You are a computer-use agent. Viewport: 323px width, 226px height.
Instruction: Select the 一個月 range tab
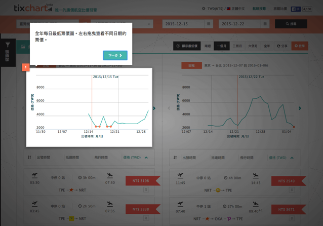(x=221, y=46)
